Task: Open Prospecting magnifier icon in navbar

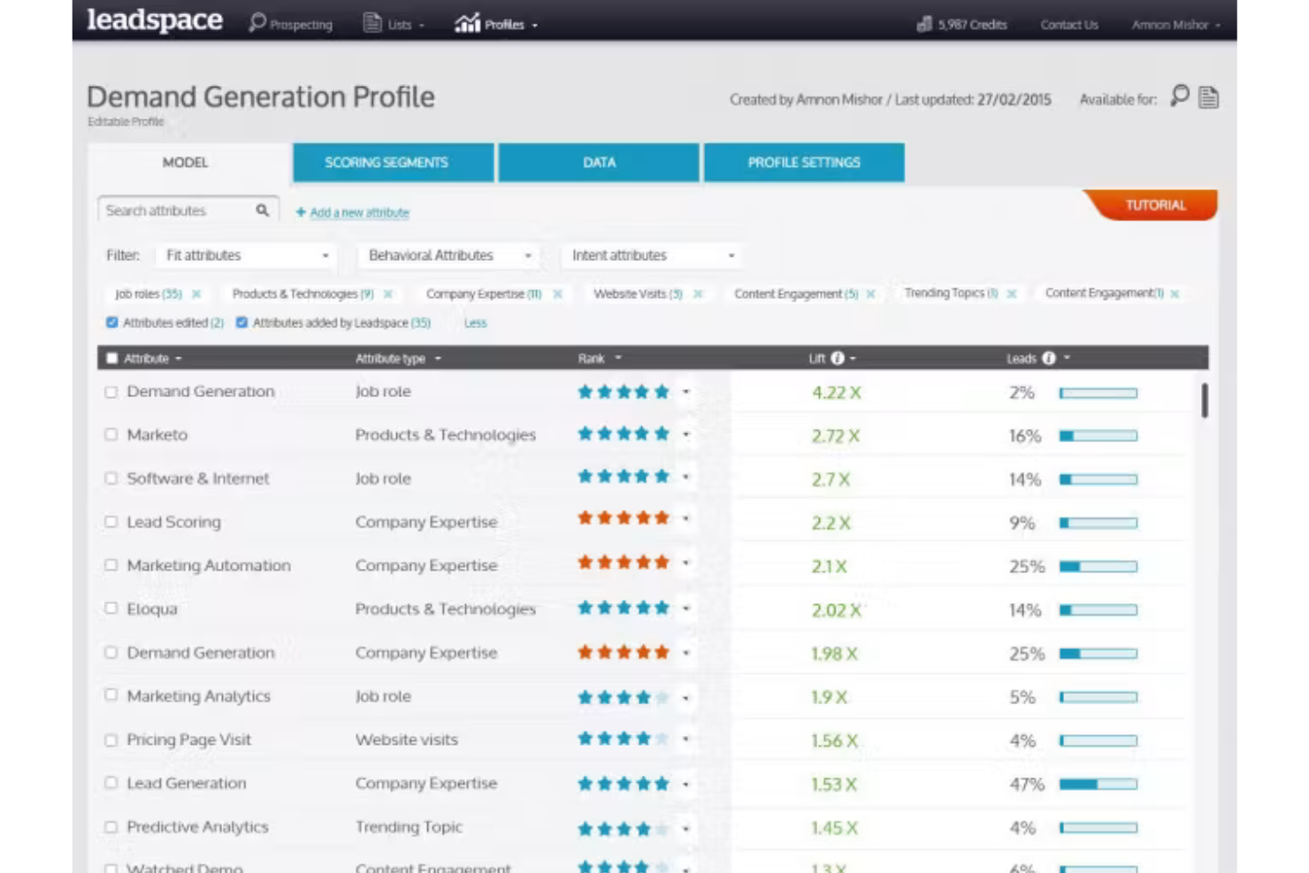Action: [x=257, y=23]
